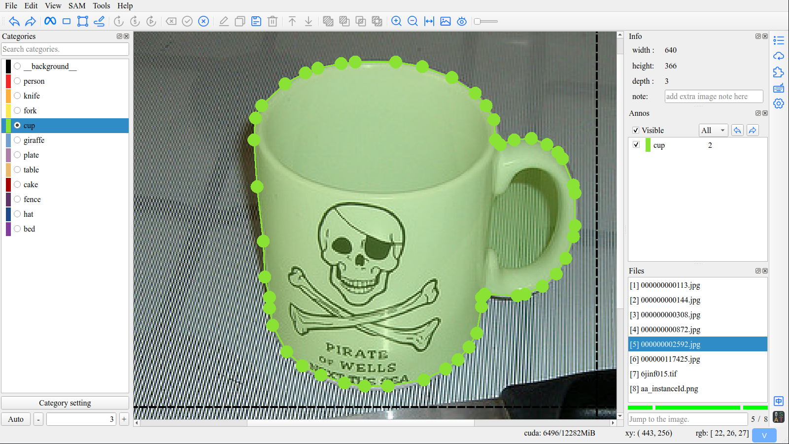Decrease group value with the minus button

[38, 419]
